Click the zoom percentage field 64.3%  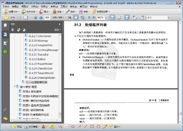point(100,18)
